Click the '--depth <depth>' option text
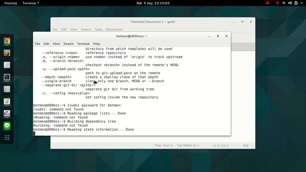306x172 pixels. [x=56, y=77]
